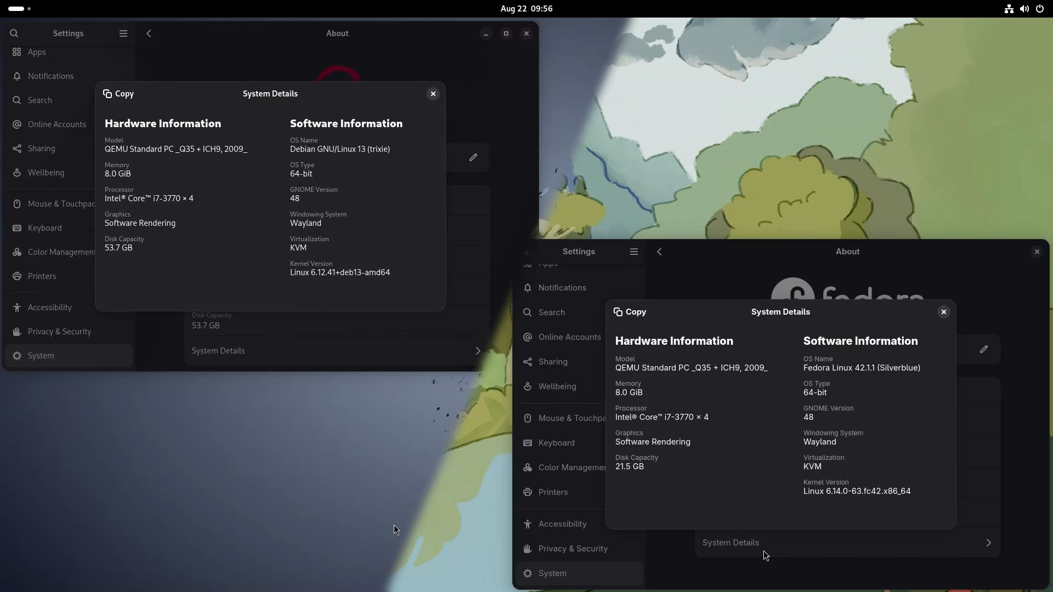The image size is (1053, 592).
Task: Click back arrow in Debian About header
Action: pyautogui.click(x=149, y=33)
